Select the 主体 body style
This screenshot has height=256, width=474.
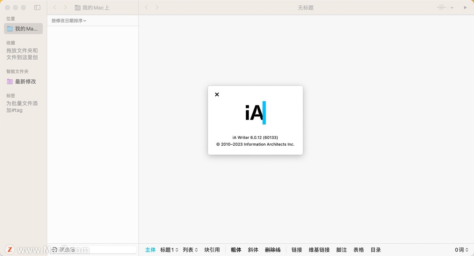150,250
